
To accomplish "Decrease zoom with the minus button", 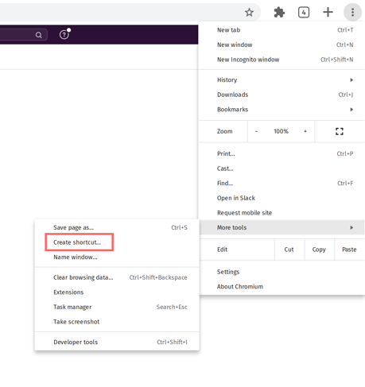I will [256, 131].
